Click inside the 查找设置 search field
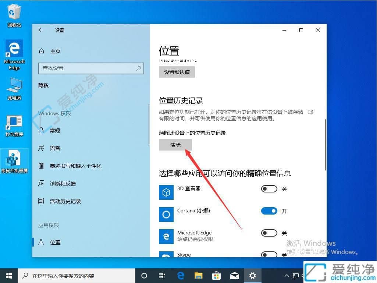This screenshot has width=377, height=283. coord(91,68)
